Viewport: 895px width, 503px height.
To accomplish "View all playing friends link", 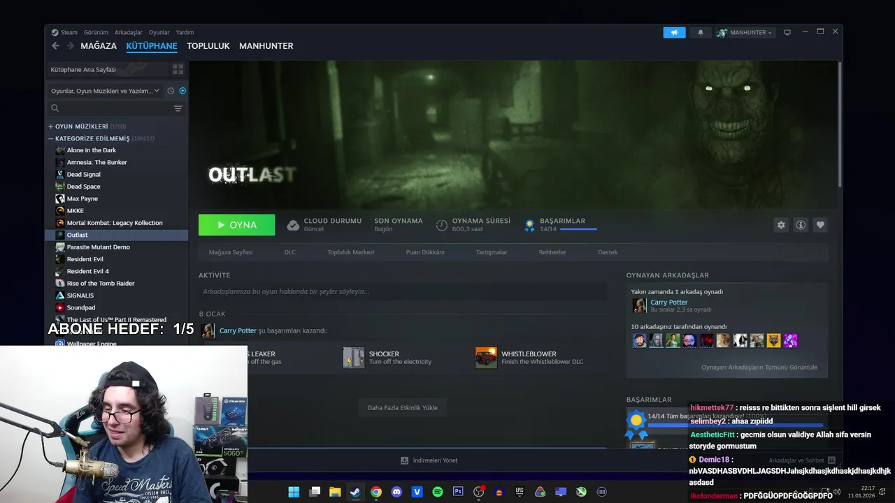I will pos(759,367).
